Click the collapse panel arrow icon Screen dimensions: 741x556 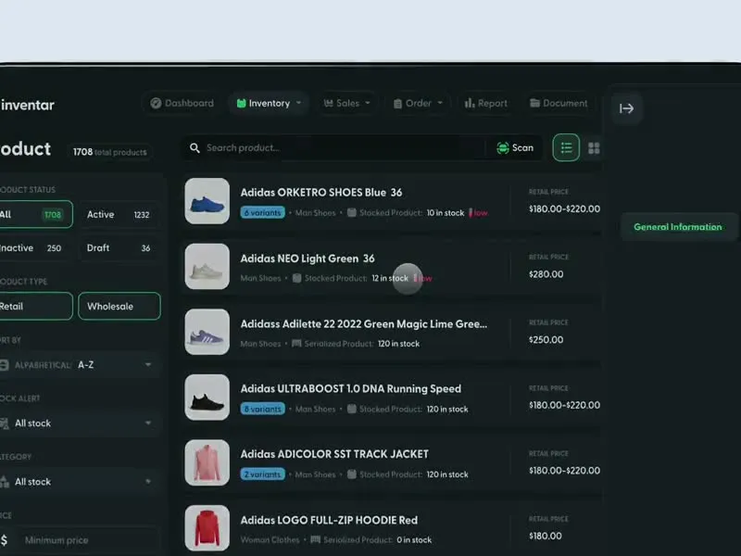click(x=626, y=108)
